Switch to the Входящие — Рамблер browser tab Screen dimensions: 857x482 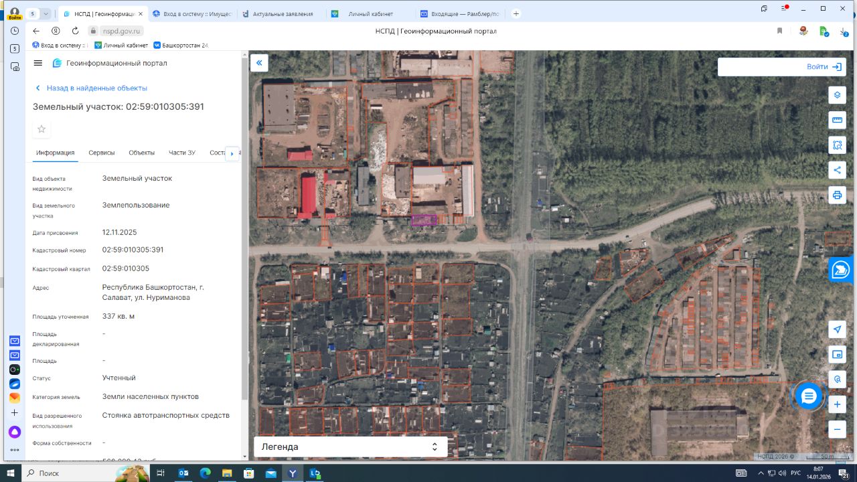(460, 13)
